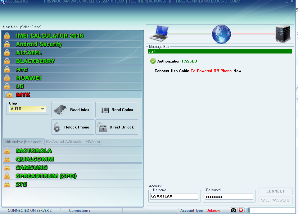Click the server tower icon

click(x=283, y=34)
